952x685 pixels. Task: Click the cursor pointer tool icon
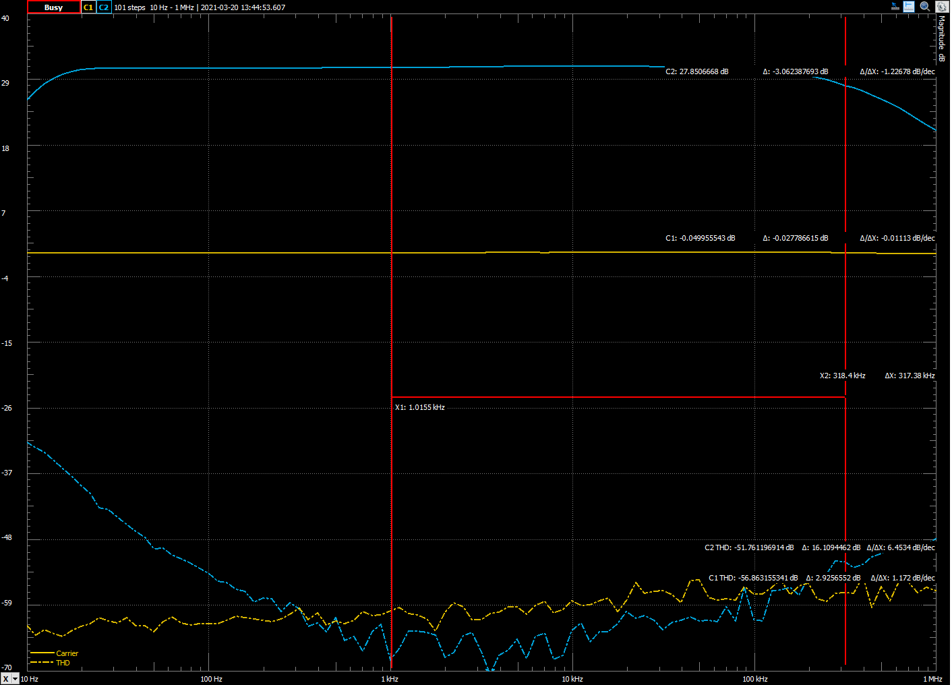[895, 7]
